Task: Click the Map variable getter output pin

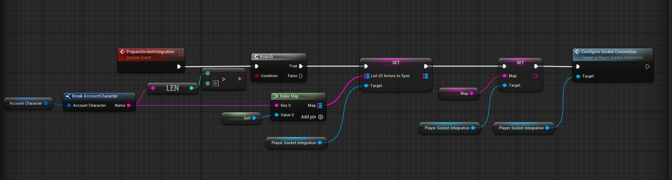Action: (x=471, y=93)
